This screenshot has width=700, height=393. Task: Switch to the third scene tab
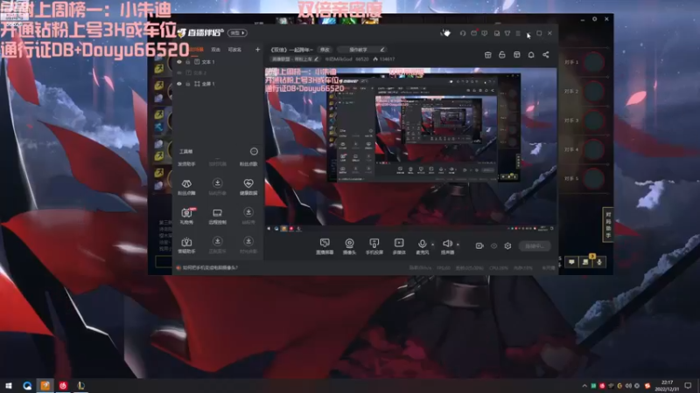point(234,50)
